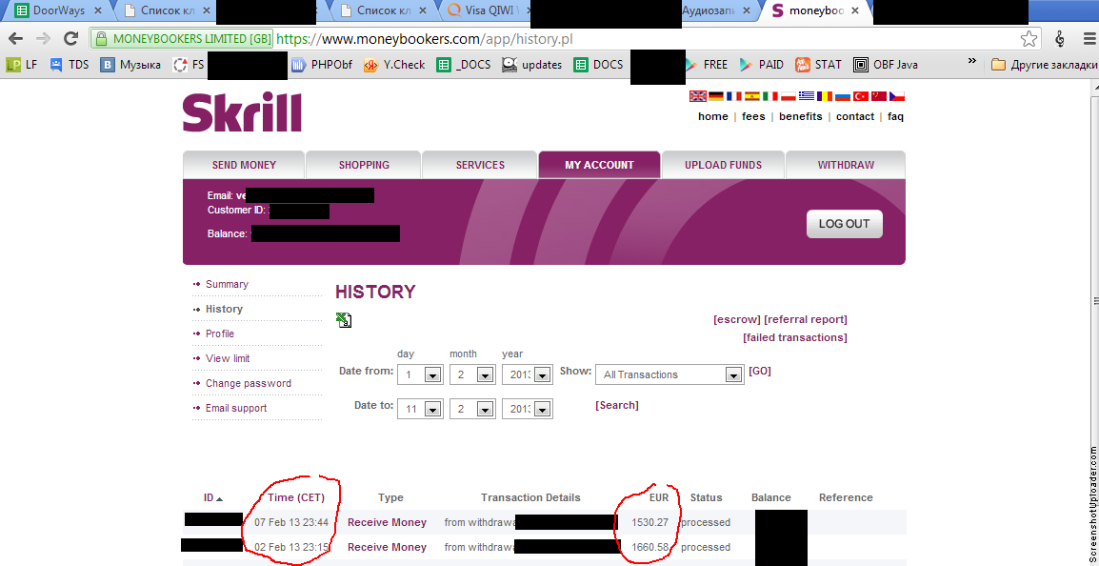Expand the Show All Transactions dropdown
Viewport: 1099px width, 566px height.
tap(669, 374)
